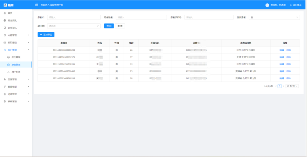
Task: Click the gear icon beside 系统管理
Action: [x=4, y=101]
